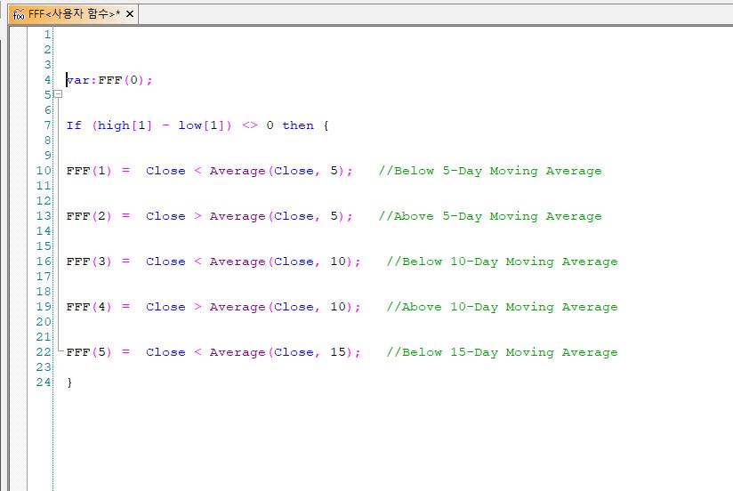Click FFF(4) assignment on line 19
This screenshot has width=733, height=491.
tap(89, 307)
